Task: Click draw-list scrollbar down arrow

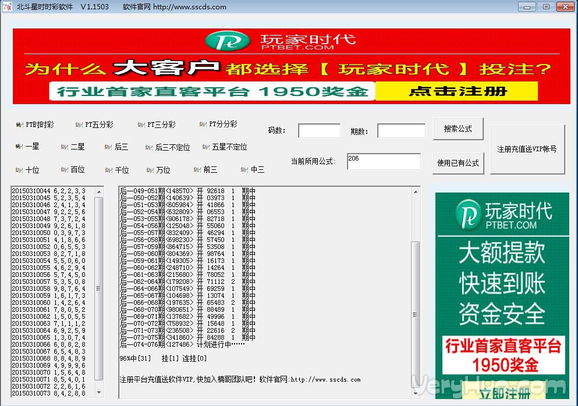Action: (x=99, y=393)
